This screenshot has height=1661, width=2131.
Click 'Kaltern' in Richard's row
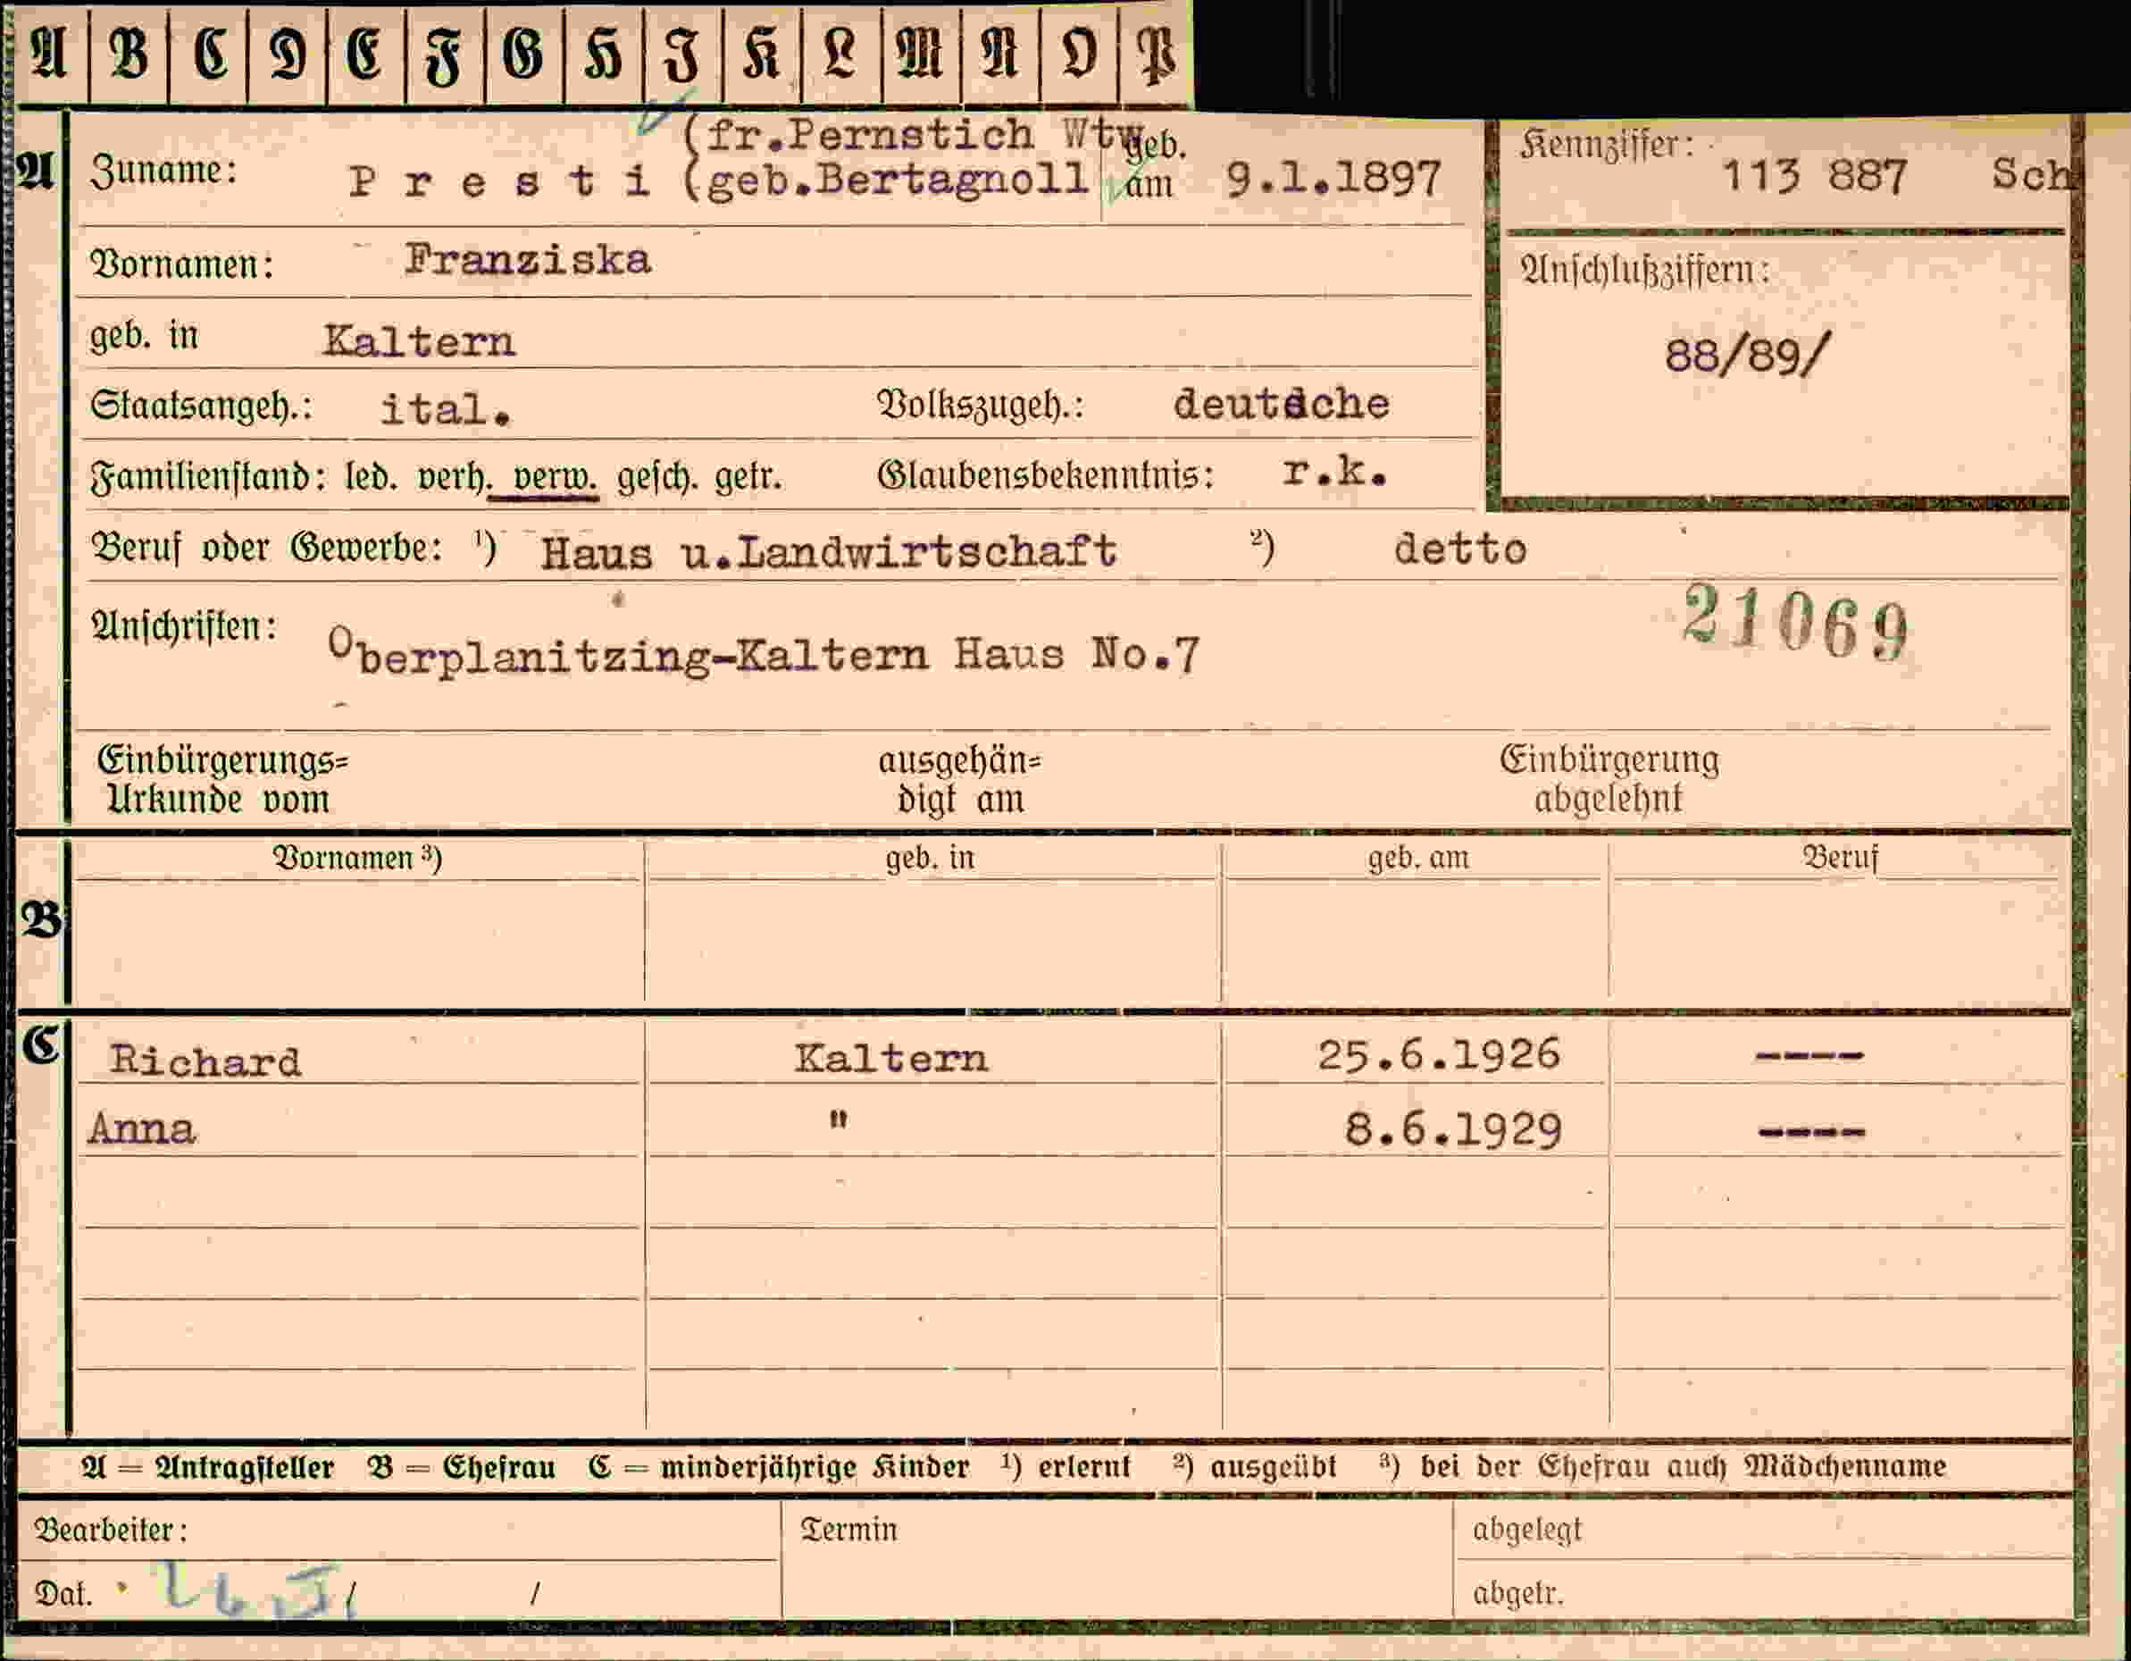pos(890,1058)
